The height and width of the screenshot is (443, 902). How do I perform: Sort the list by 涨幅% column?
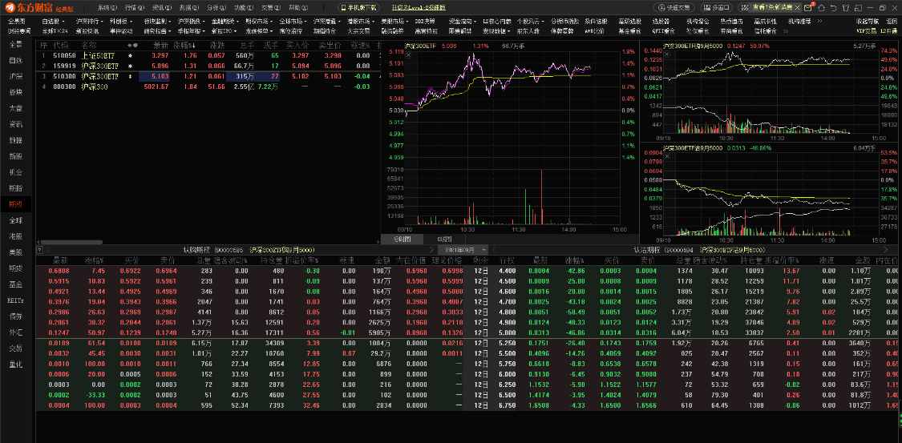[189, 45]
